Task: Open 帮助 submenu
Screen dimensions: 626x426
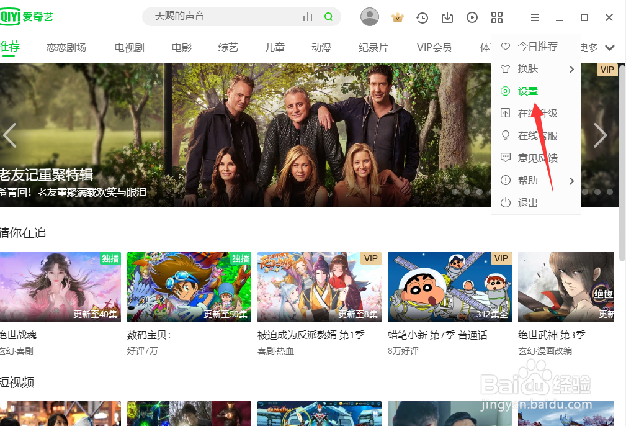Action: point(536,181)
